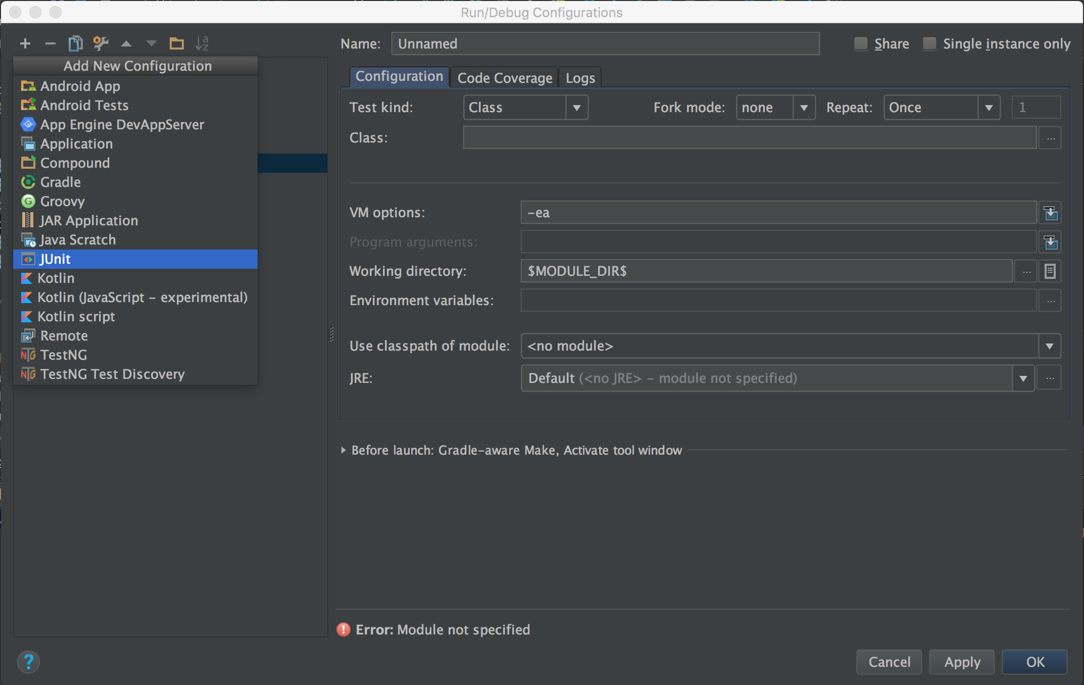The image size is (1084, 685).
Task: Choose TestNG configuration type
Action: (x=135, y=355)
